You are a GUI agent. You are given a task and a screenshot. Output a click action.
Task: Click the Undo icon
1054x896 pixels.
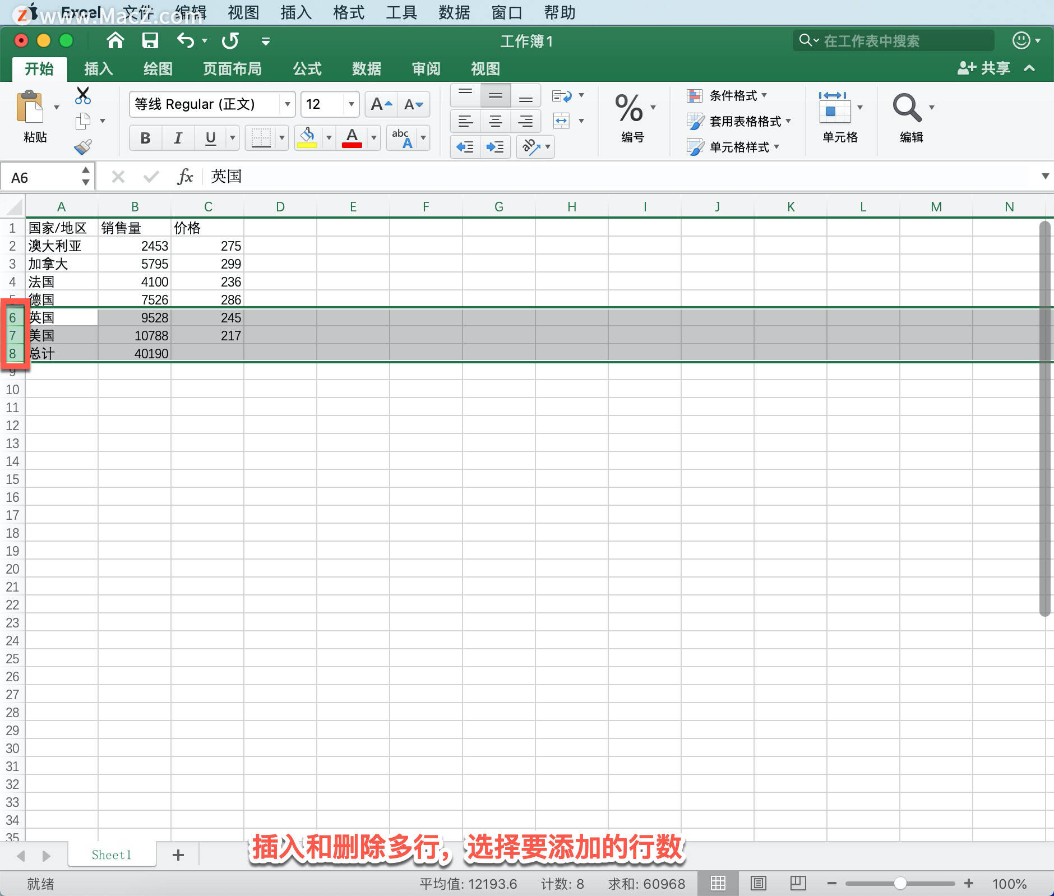tap(186, 40)
